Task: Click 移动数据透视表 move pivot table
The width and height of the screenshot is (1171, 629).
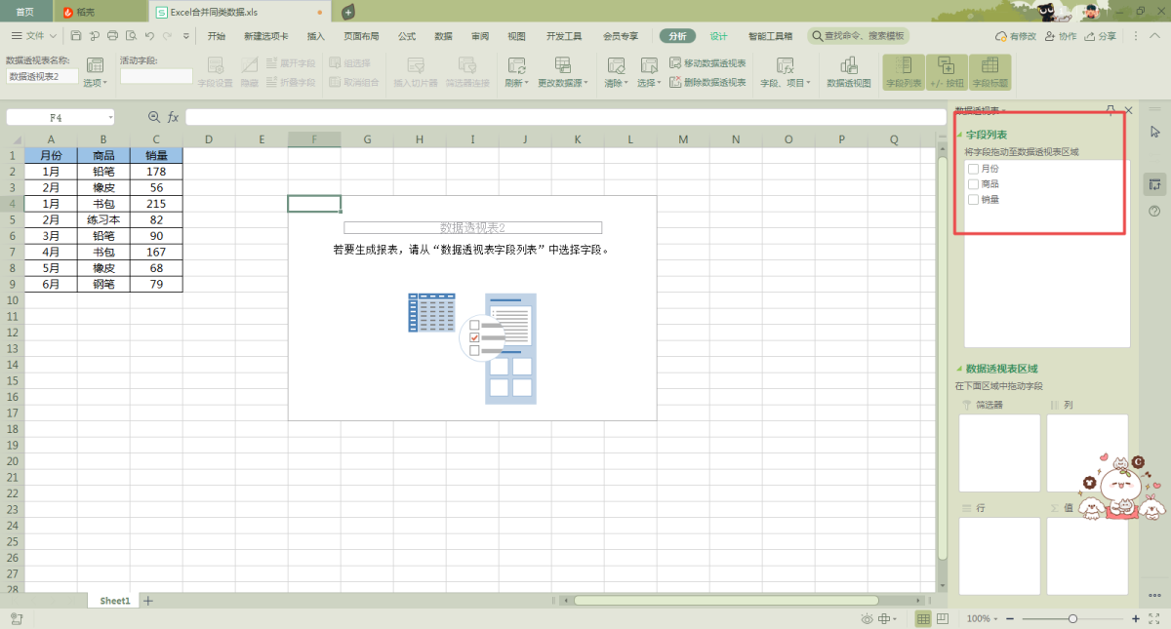Action: (x=707, y=63)
